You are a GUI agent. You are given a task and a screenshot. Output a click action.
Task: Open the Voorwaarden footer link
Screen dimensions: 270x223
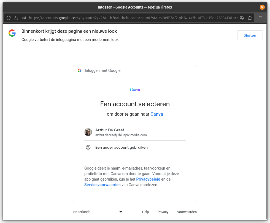click(187, 212)
